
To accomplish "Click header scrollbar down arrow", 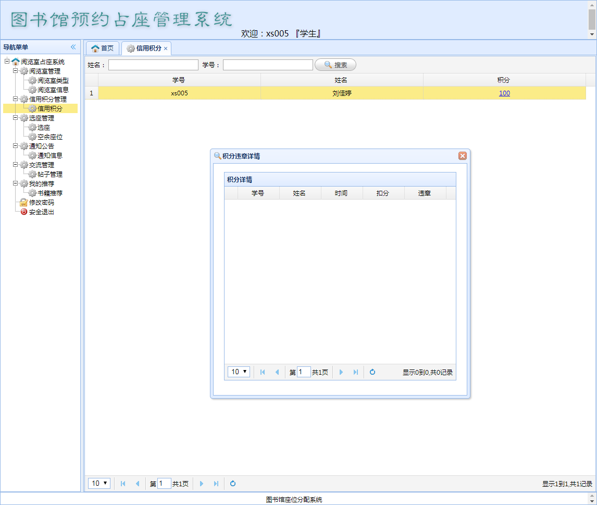I will [592, 34].
